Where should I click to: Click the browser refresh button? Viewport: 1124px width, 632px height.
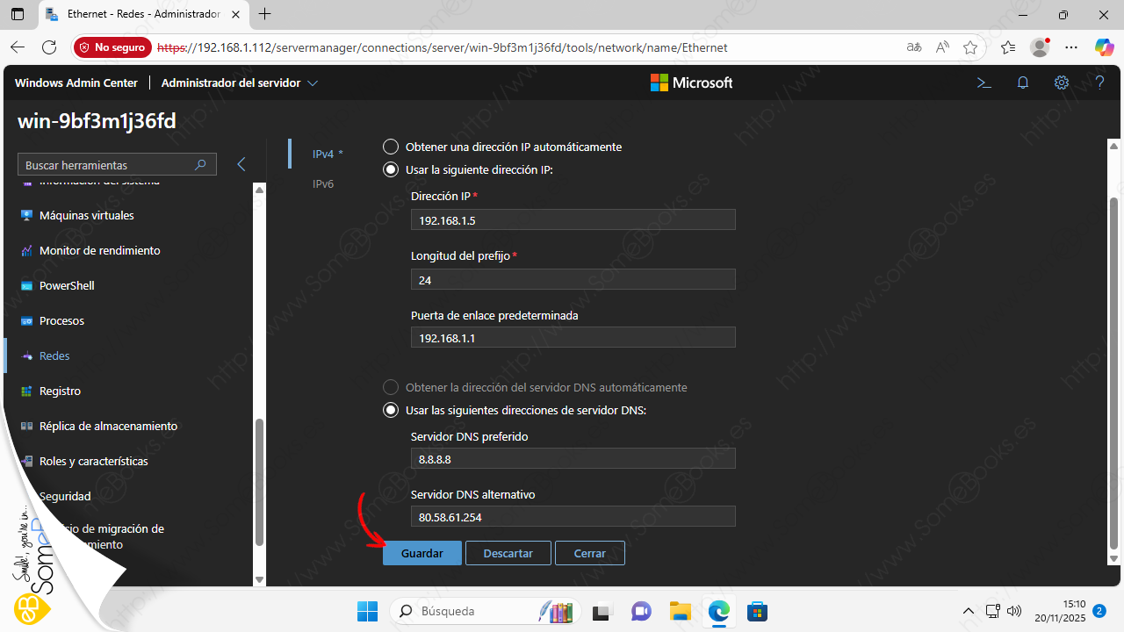49,47
